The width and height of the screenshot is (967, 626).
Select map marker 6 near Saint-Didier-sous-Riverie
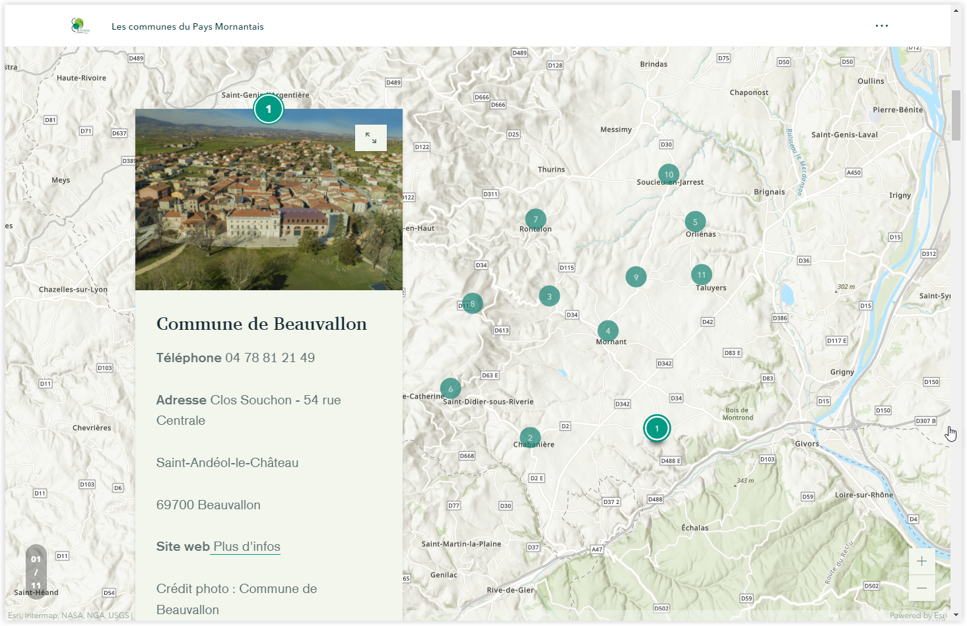pos(451,389)
